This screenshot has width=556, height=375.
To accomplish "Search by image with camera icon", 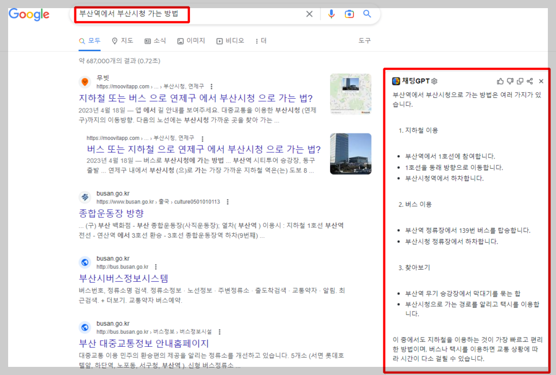I will [349, 14].
